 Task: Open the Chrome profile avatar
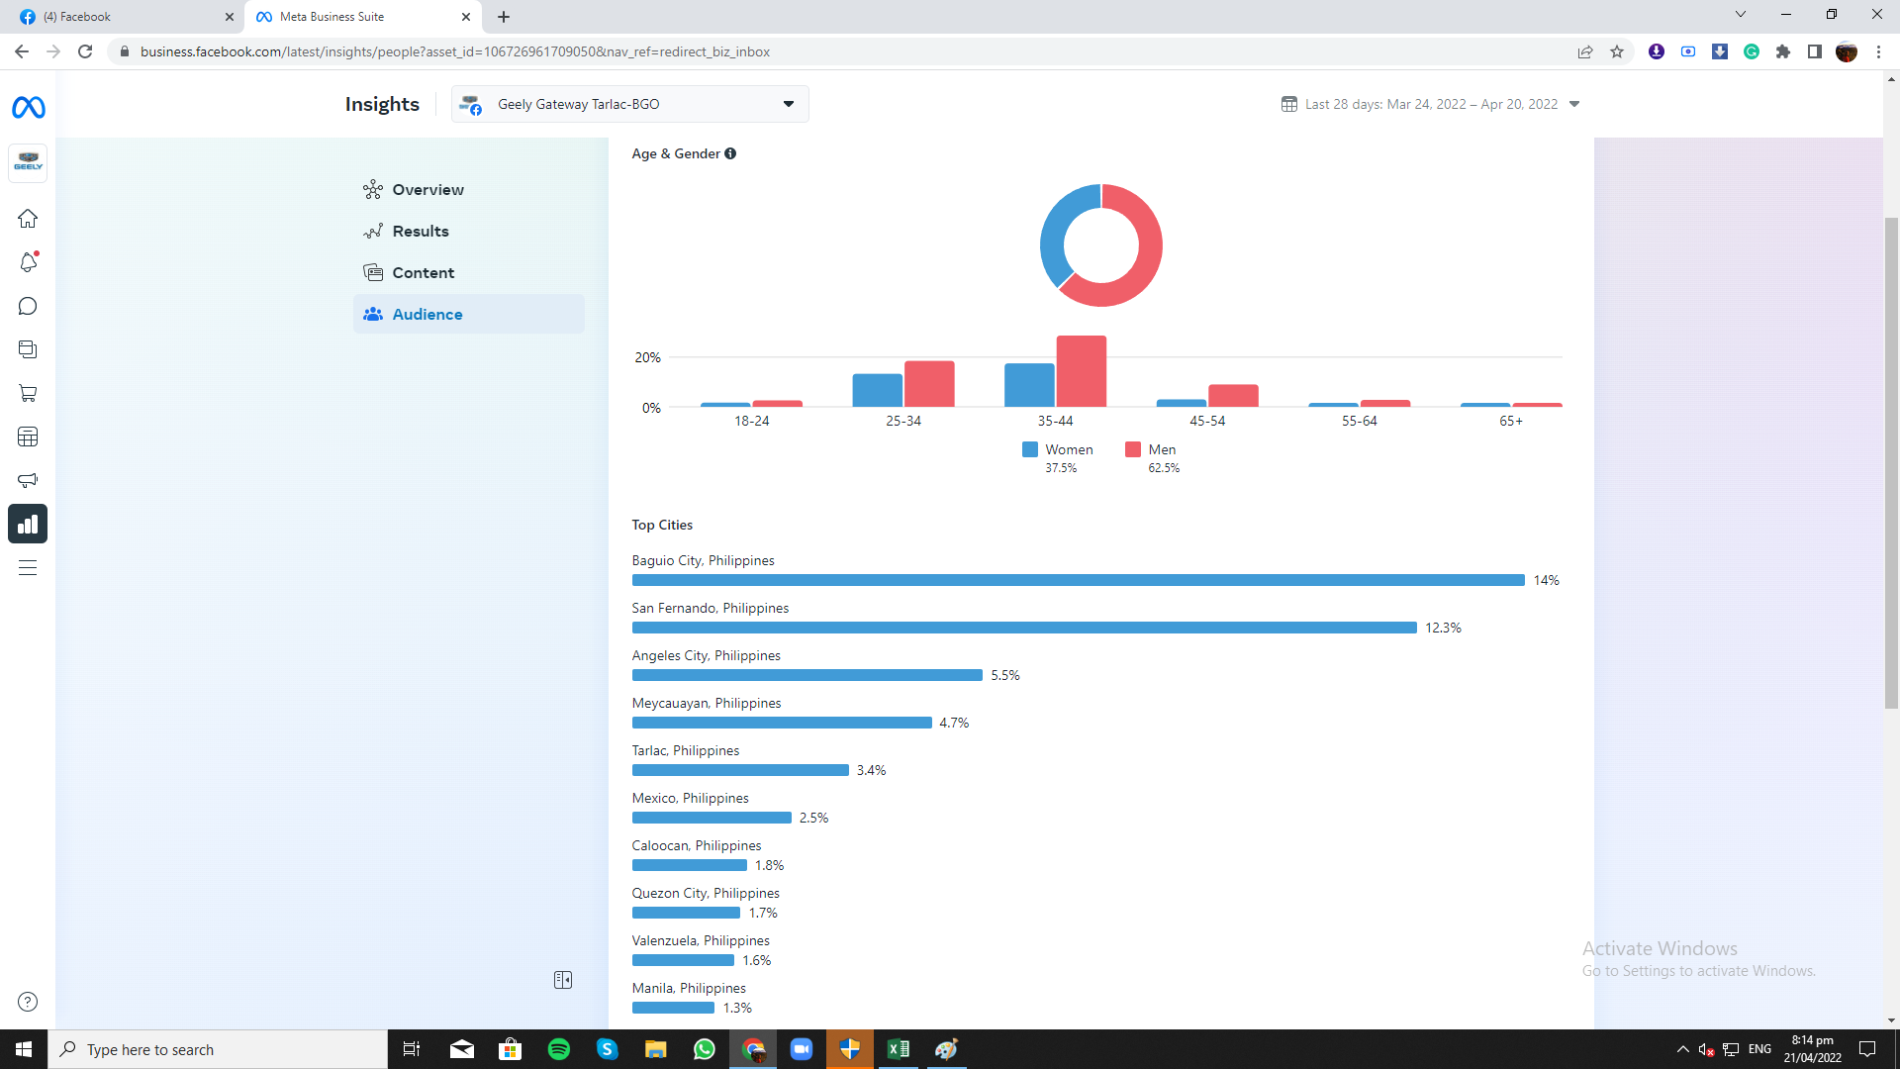(x=1847, y=51)
